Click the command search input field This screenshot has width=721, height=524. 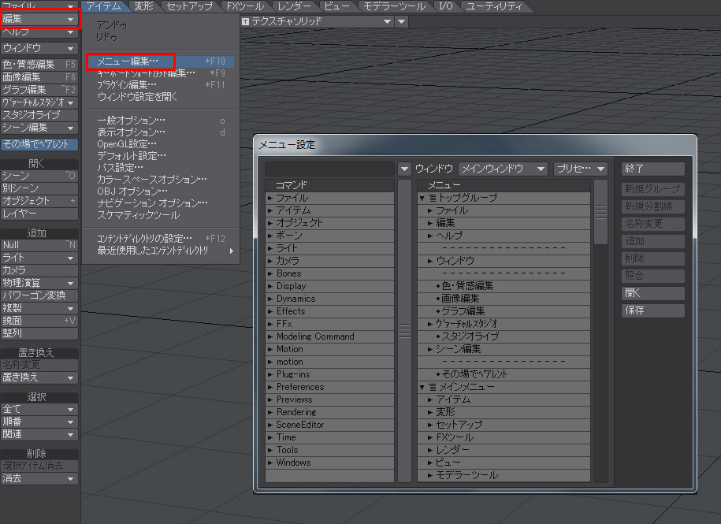[x=329, y=169]
